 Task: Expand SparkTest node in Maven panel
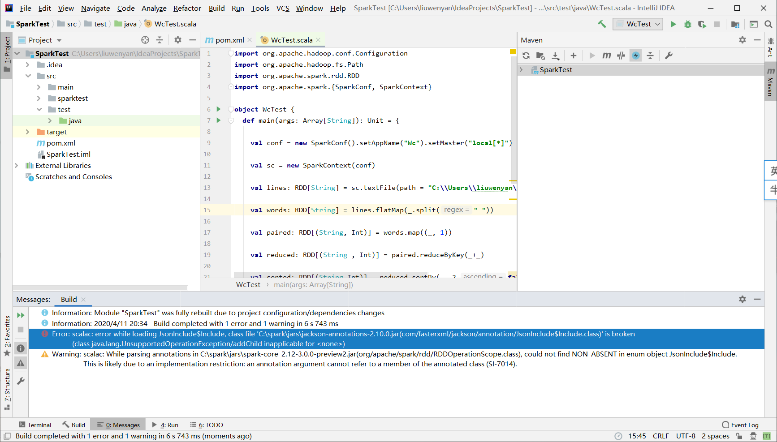pyautogui.click(x=521, y=69)
